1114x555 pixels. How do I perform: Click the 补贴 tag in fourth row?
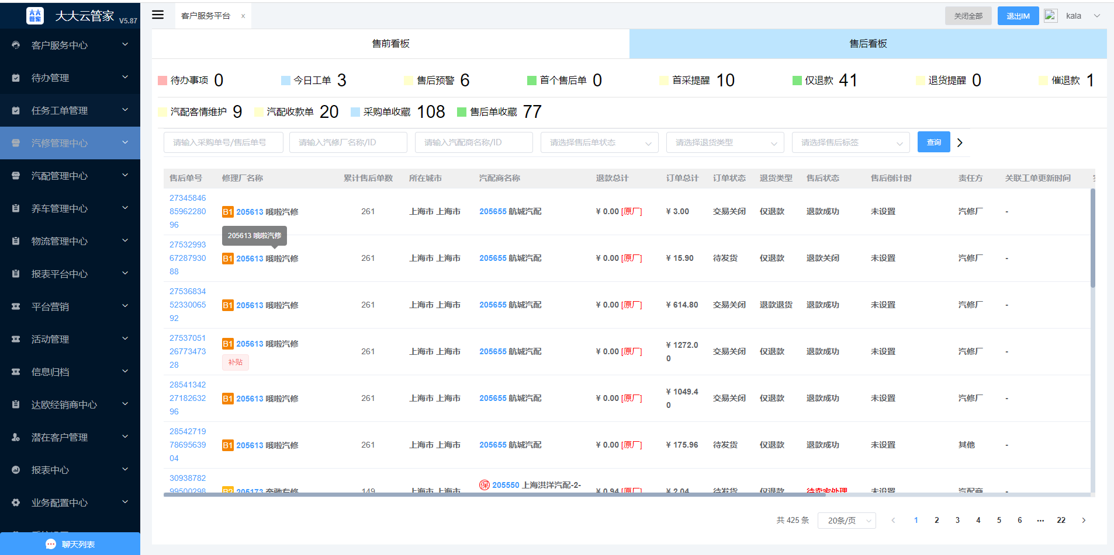click(236, 362)
